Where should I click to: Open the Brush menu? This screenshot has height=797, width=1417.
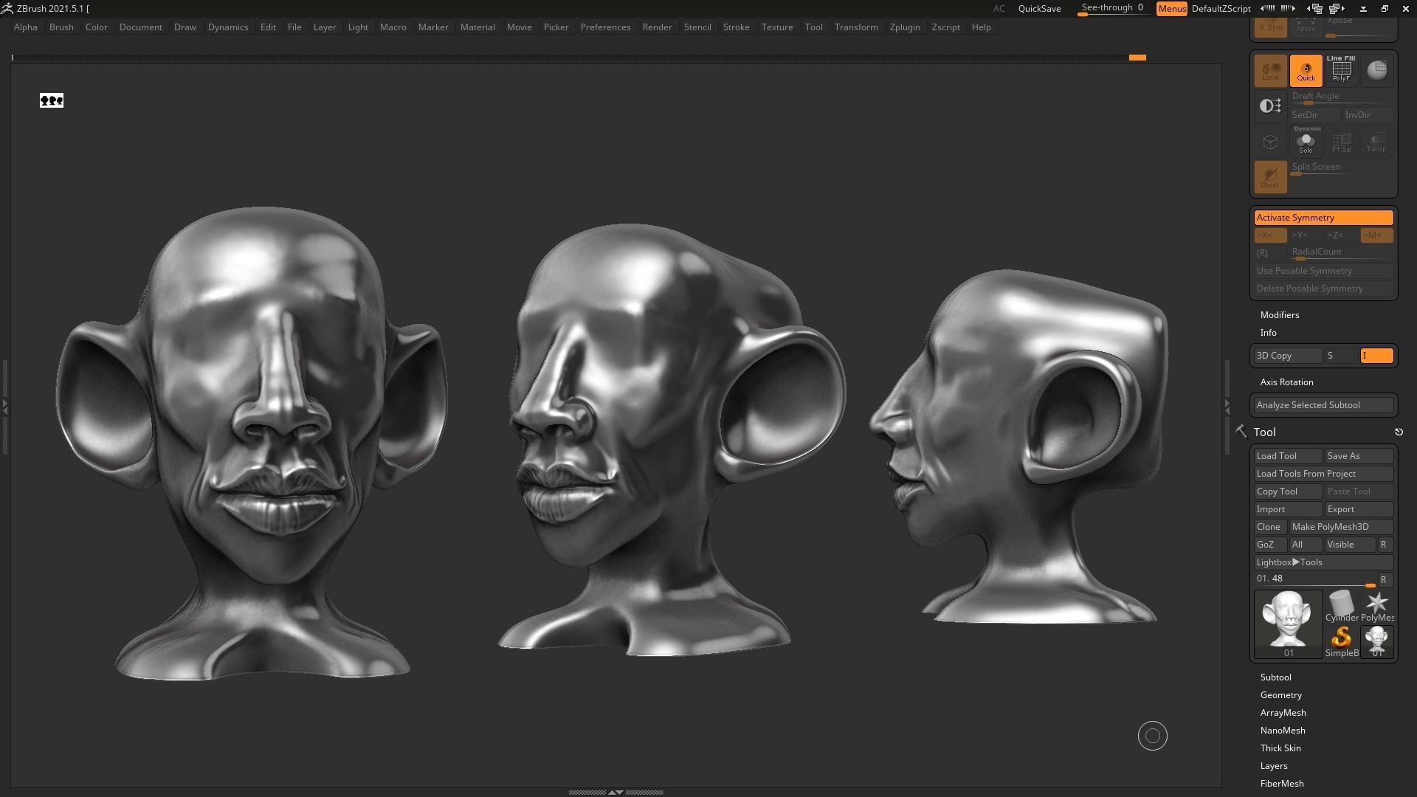61,27
